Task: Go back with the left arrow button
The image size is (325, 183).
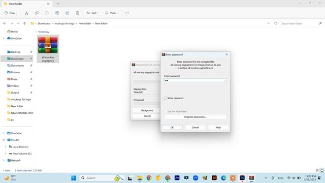Action: 5,23
